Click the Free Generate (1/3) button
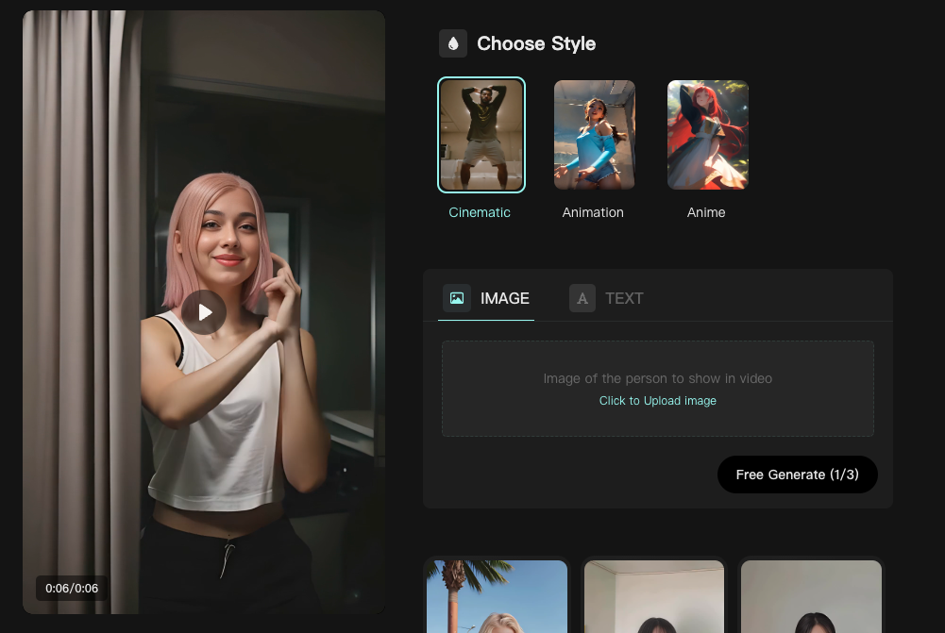 (x=798, y=475)
